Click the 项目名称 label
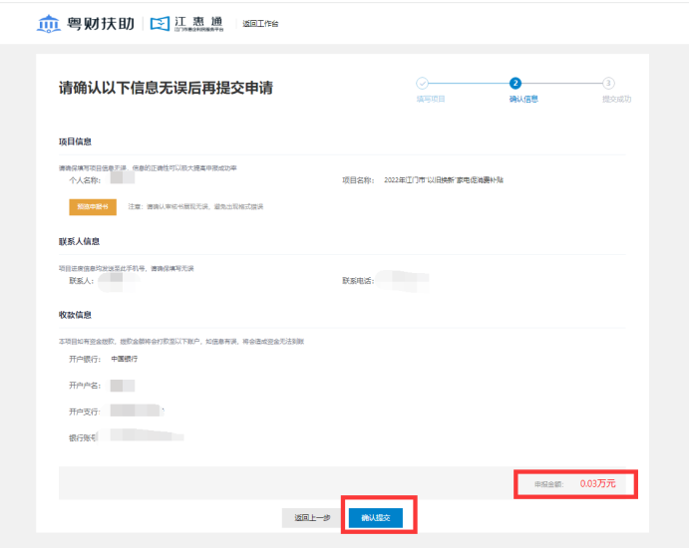This screenshot has height=549, width=690. (x=358, y=180)
